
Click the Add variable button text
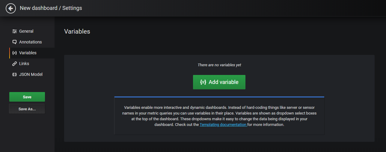coord(224,82)
